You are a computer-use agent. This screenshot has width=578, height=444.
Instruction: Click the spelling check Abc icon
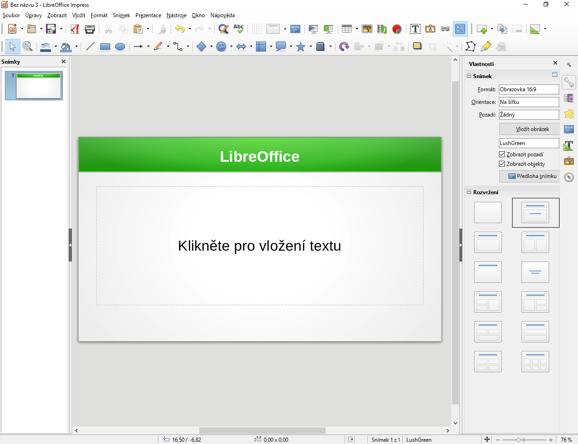tap(238, 29)
